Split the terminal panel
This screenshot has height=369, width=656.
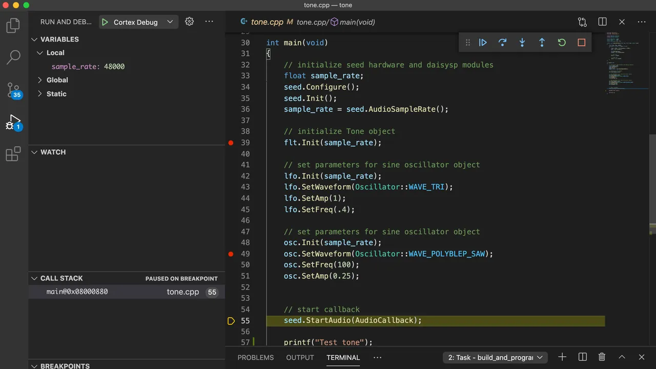click(582, 357)
